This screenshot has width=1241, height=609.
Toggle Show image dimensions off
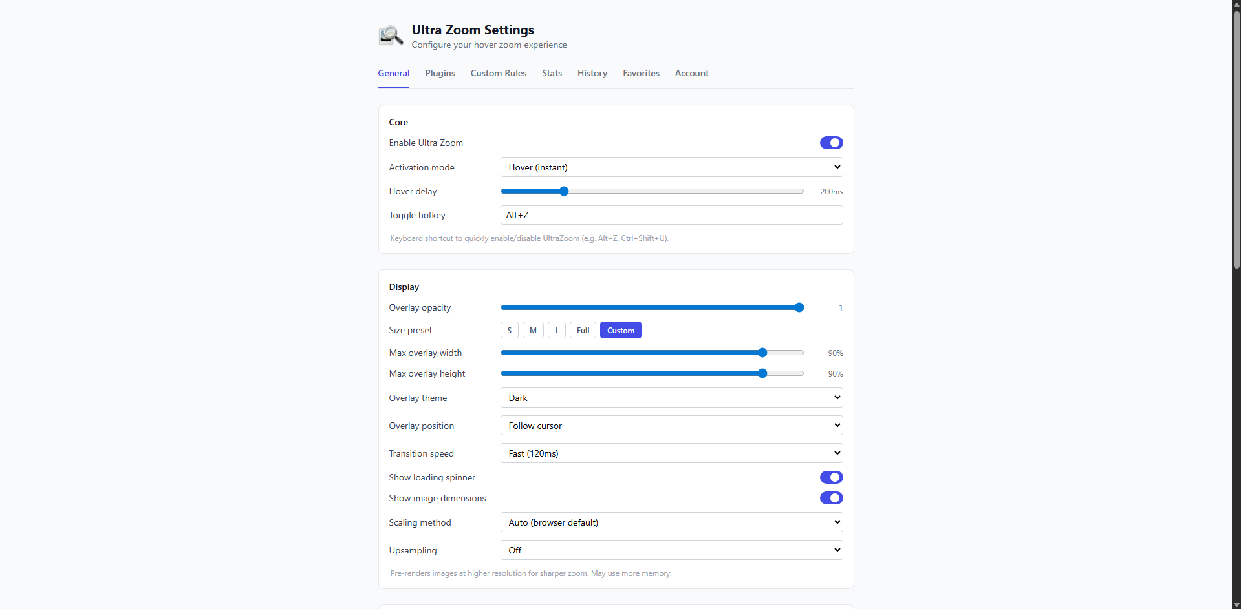pyautogui.click(x=831, y=498)
